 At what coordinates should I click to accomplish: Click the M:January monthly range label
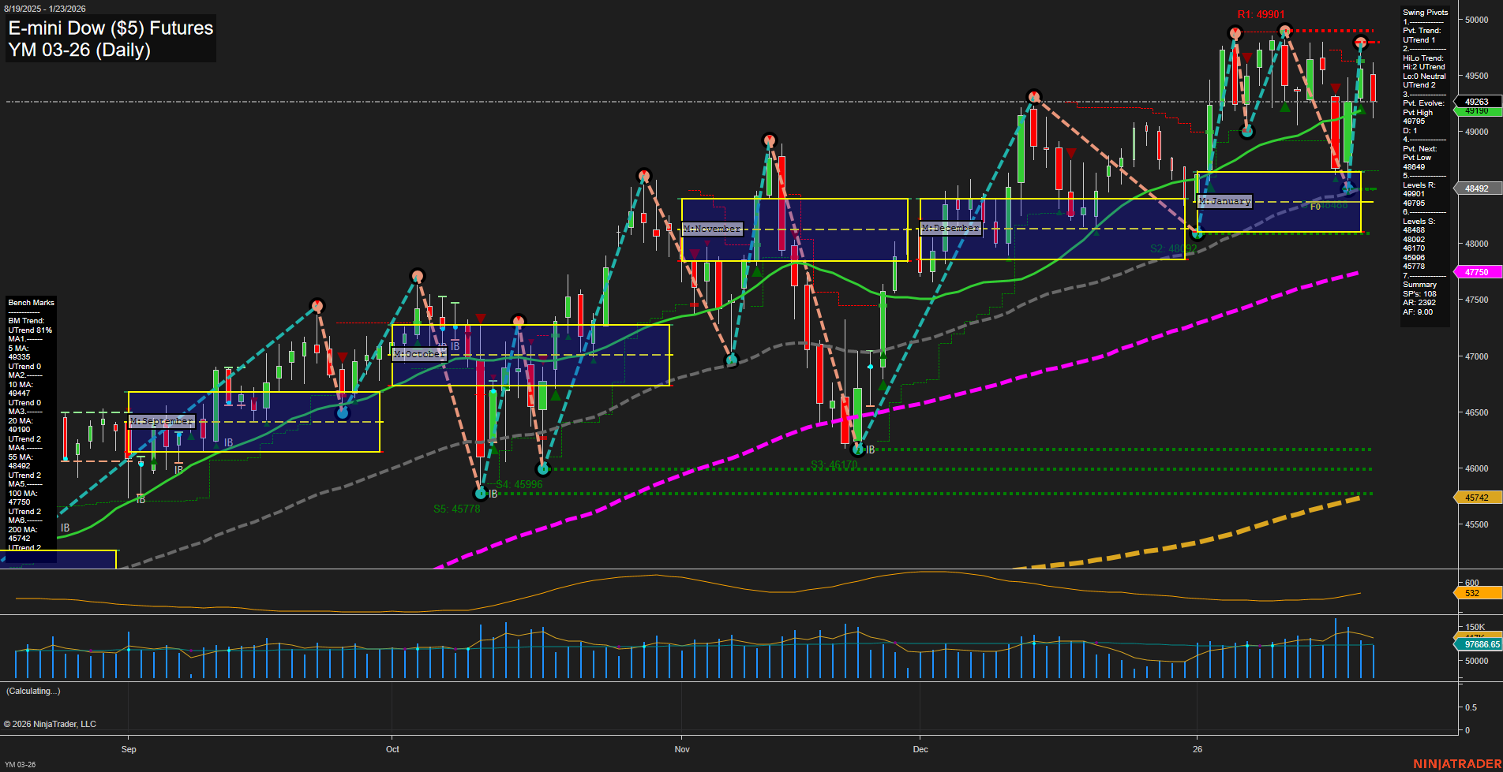point(1224,201)
